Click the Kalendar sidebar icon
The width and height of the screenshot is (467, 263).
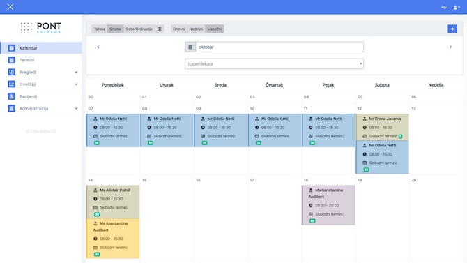coord(11,48)
